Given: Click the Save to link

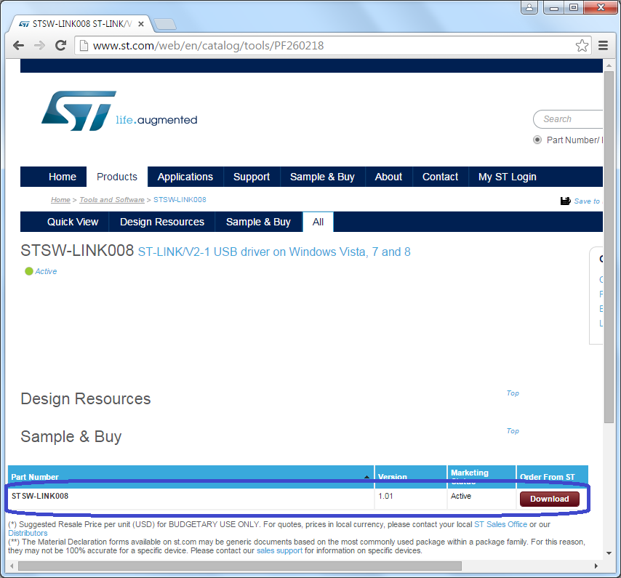Looking at the screenshot, I should click(x=588, y=201).
